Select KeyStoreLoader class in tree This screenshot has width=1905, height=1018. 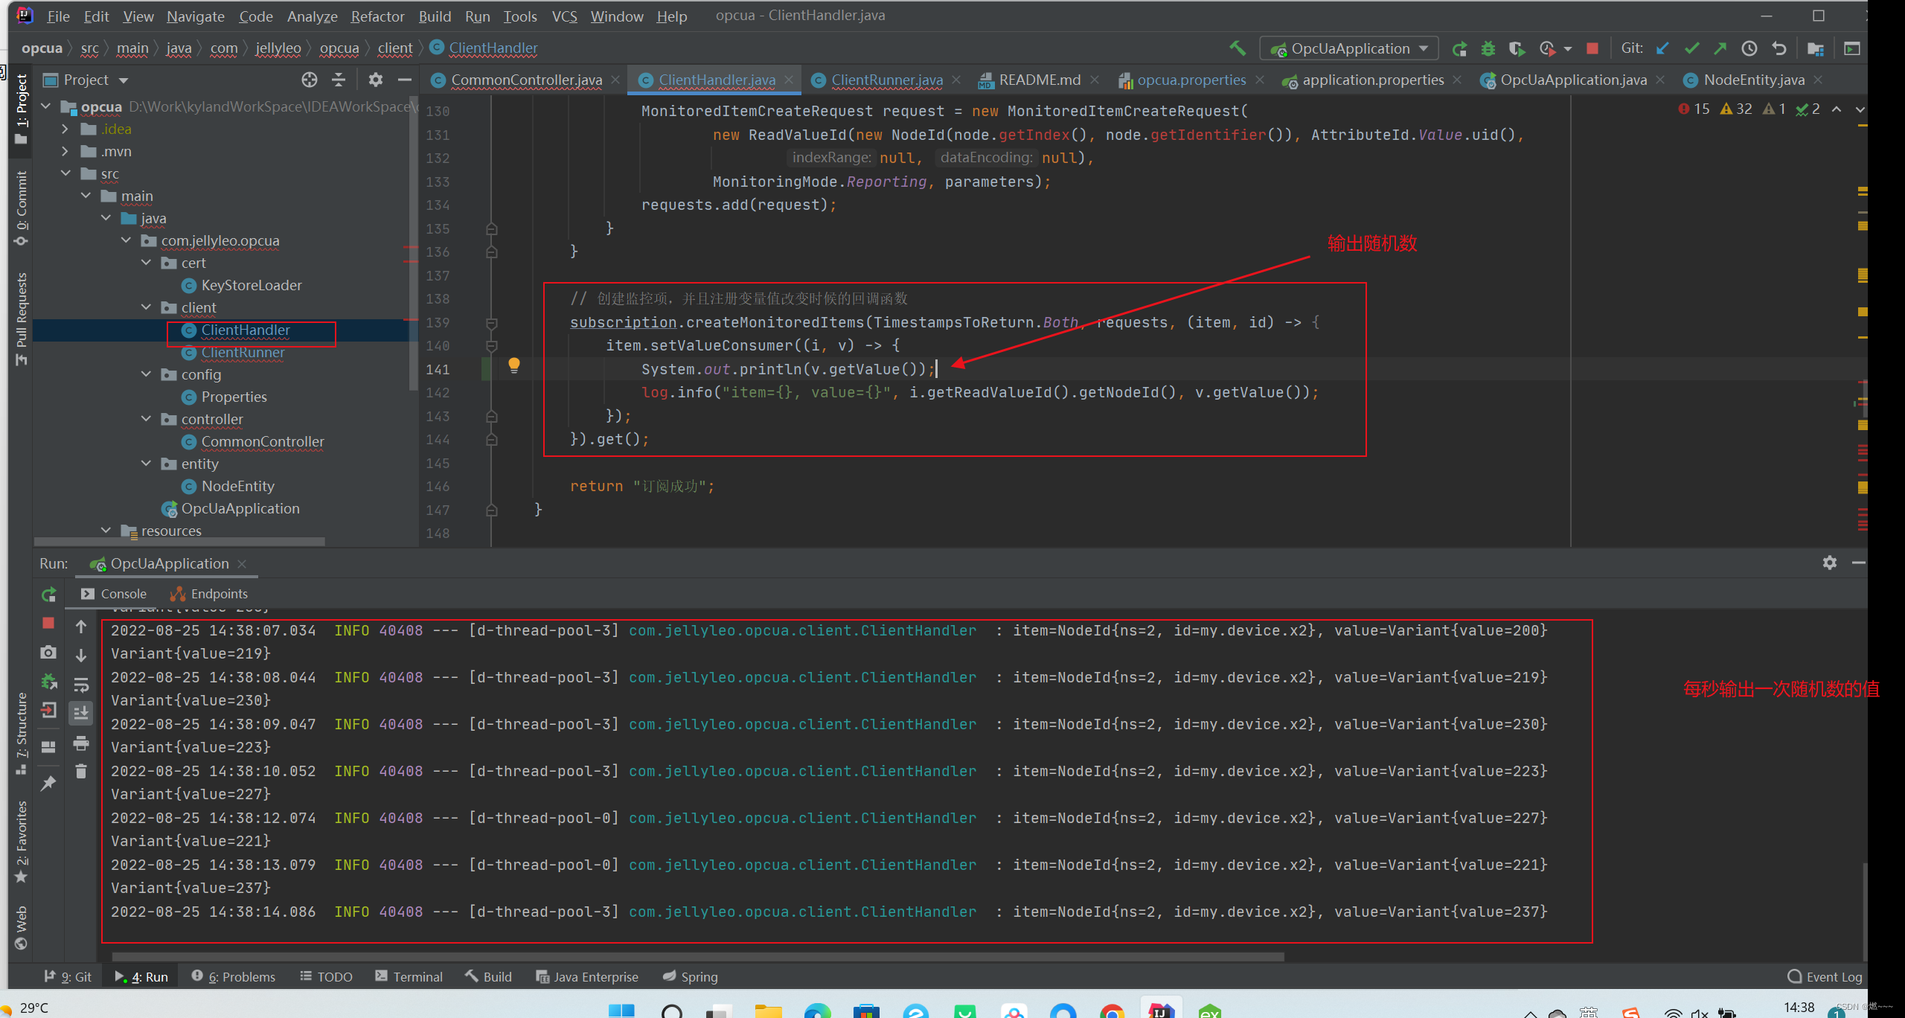tap(251, 285)
